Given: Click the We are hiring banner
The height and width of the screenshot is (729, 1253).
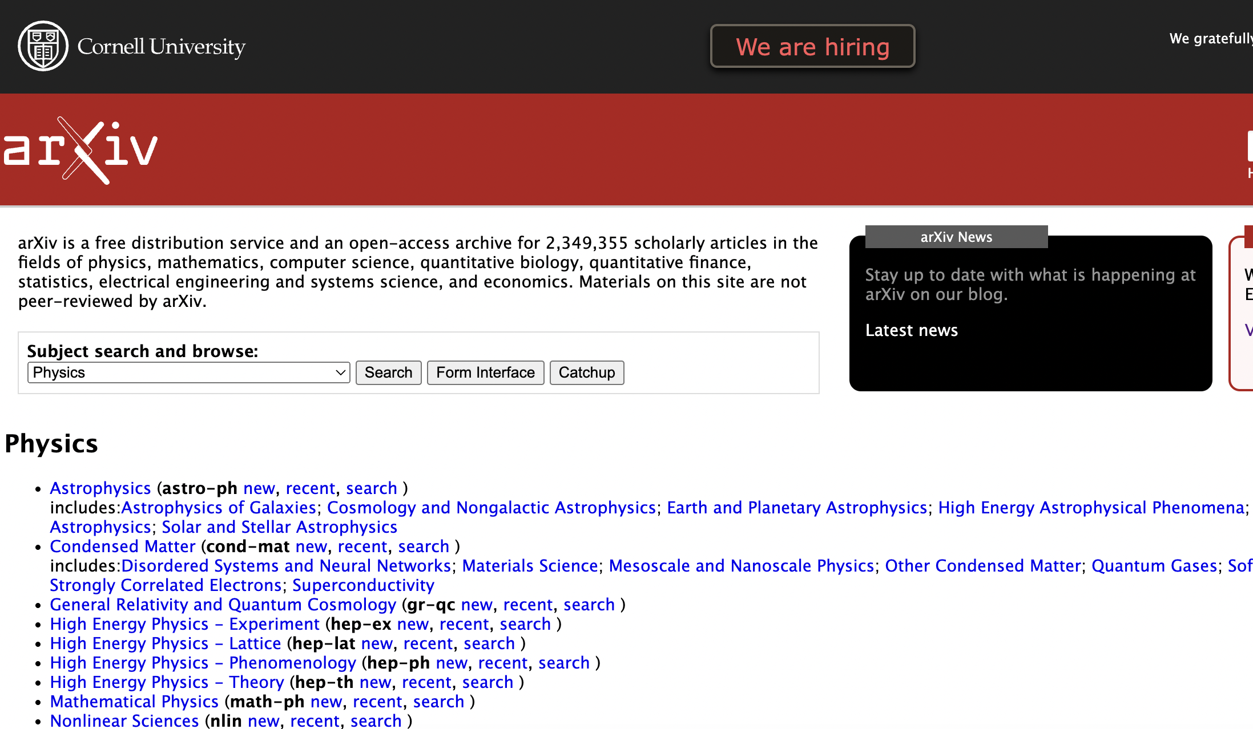Looking at the screenshot, I should click(x=812, y=47).
